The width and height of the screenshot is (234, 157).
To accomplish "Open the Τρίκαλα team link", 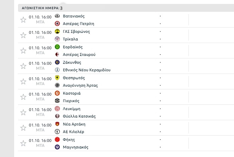I will (70, 39).
